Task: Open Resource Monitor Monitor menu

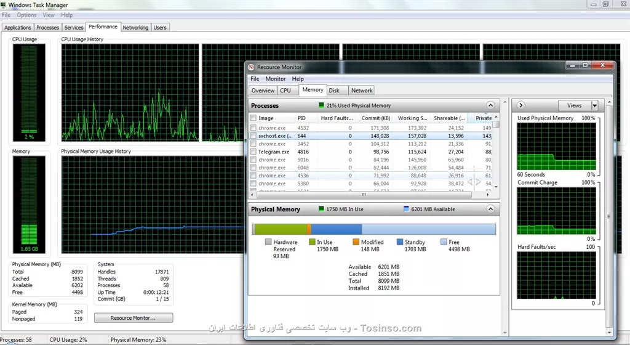Action: [x=275, y=79]
